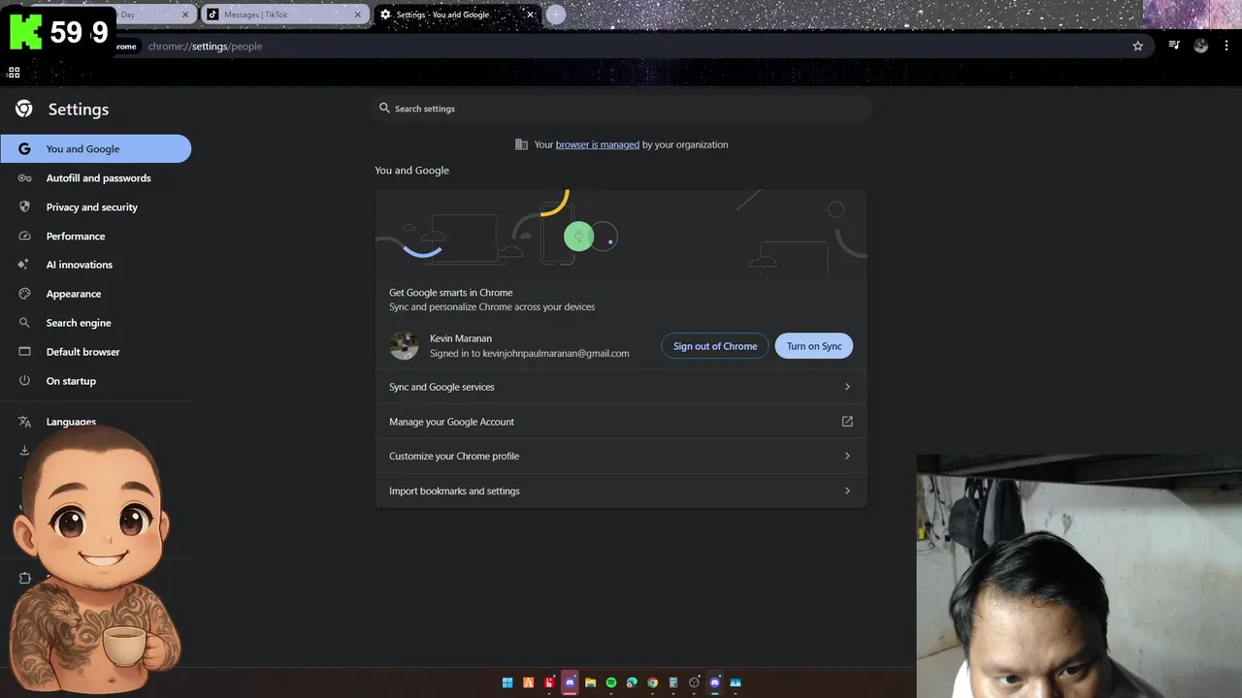
Task: Close the Messages | TikTok tab
Action: pos(358,15)
